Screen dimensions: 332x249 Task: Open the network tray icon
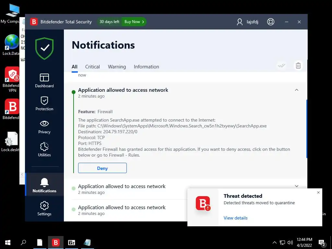click(282, 243)
